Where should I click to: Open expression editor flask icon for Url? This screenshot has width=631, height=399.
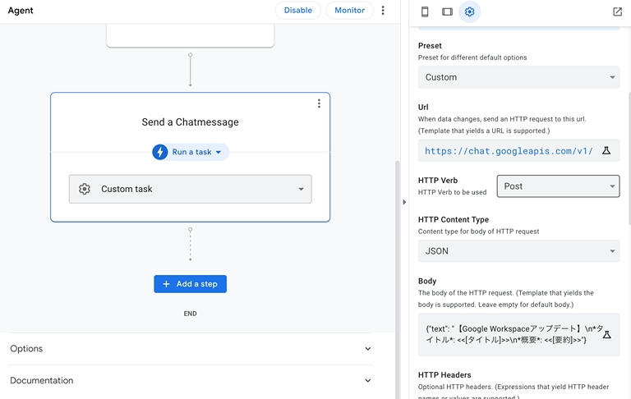(x=606, y=151)
